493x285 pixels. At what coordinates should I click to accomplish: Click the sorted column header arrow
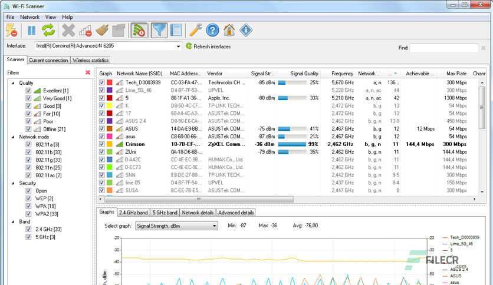(396, 74)
